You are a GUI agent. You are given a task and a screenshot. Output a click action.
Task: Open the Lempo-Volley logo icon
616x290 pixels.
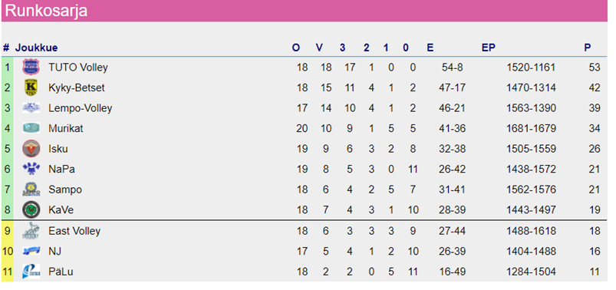click(x=31, y=107)
